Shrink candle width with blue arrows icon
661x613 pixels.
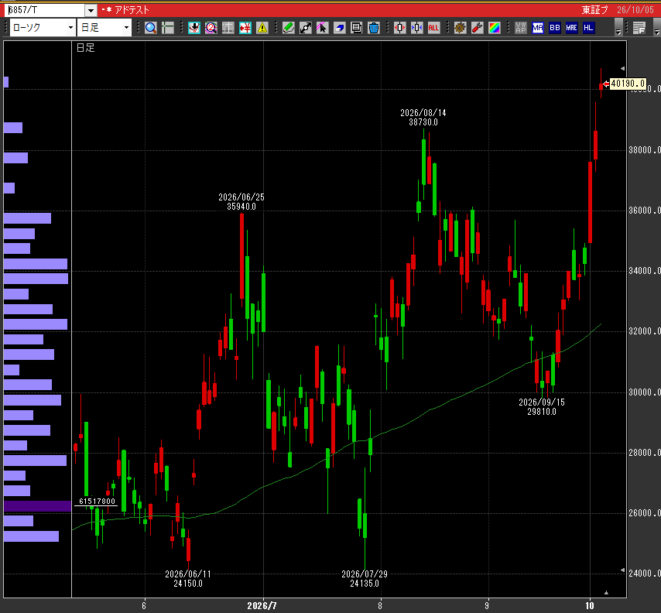[416, 28]
